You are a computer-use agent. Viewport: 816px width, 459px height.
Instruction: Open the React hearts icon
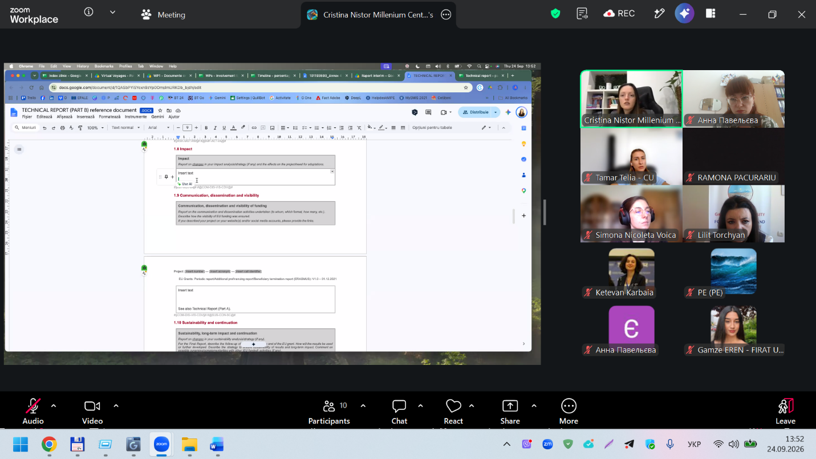pyautogui.click(x=453, y=412)
